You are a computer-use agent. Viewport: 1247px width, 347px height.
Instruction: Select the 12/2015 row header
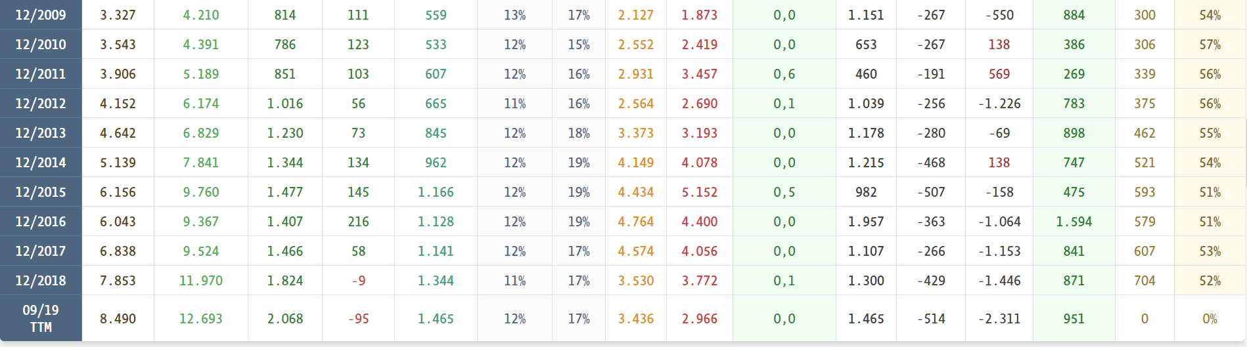(41, 192)
